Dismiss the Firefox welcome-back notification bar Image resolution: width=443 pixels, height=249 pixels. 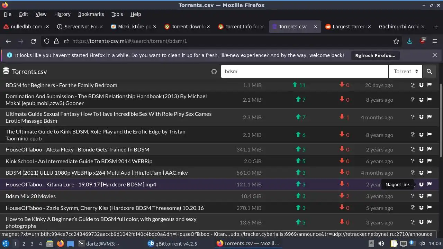point(435,55)
